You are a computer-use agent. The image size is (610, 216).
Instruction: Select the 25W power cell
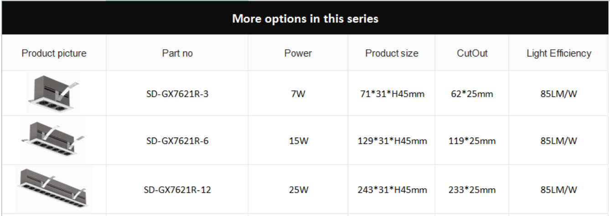click(298, 190)
